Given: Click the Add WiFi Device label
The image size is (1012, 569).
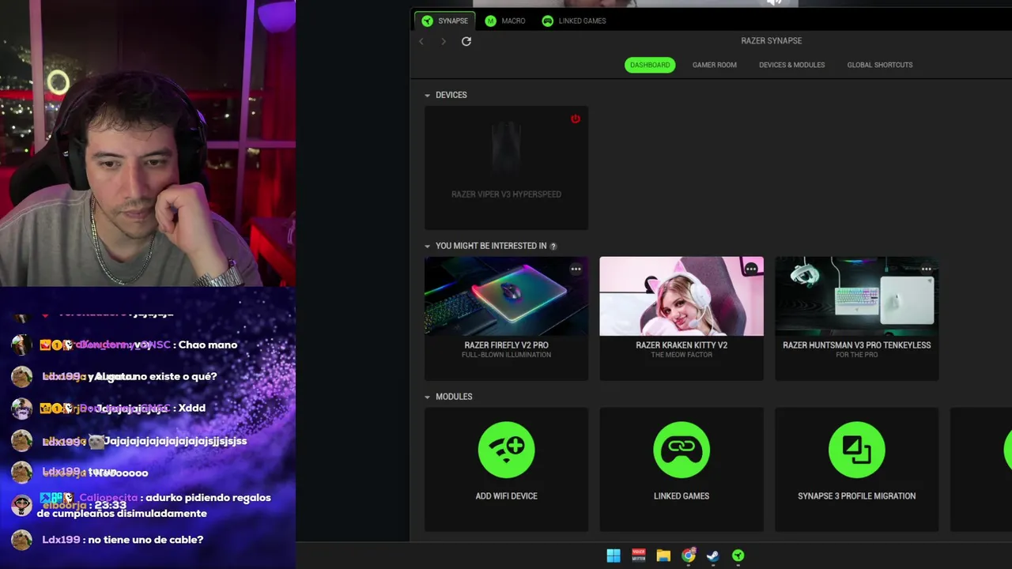Looking at the screenshot, I should click(506, 496).
